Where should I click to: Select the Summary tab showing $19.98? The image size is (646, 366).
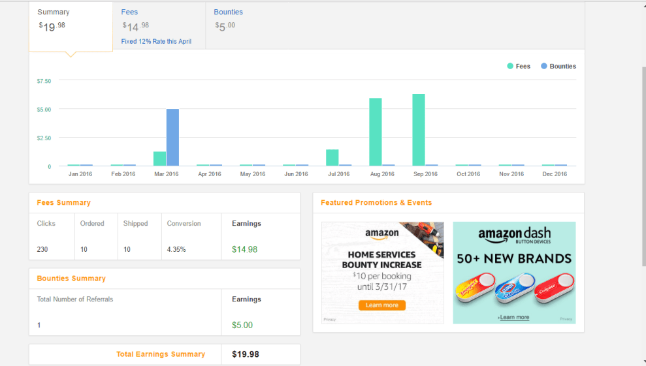71,27
